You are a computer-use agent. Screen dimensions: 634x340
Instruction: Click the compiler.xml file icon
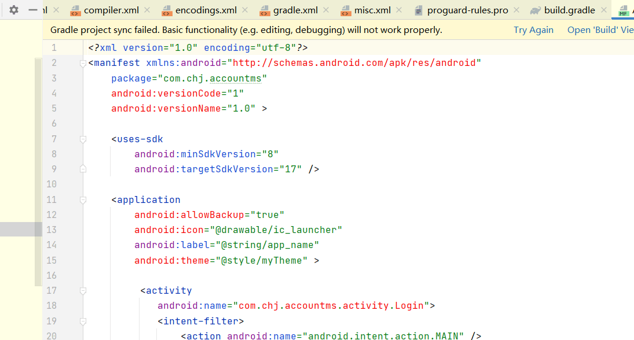click(x=75, y=10)
